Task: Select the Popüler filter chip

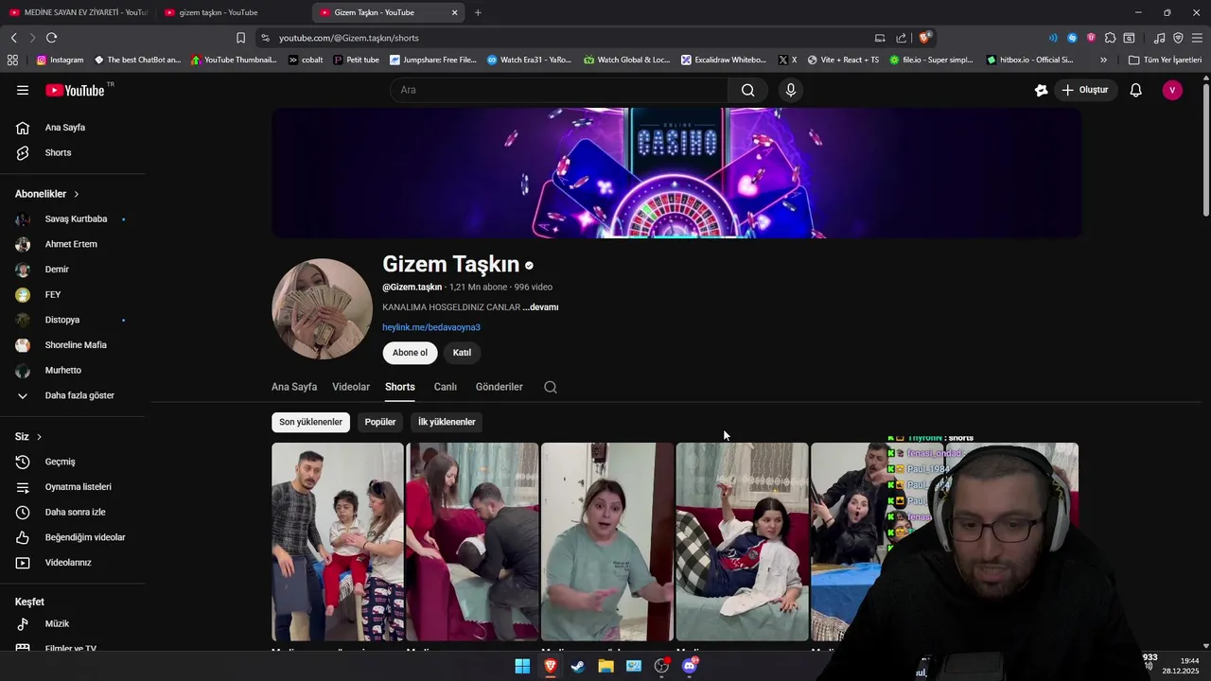Action: pyautogui.click(x=380, y=422)
